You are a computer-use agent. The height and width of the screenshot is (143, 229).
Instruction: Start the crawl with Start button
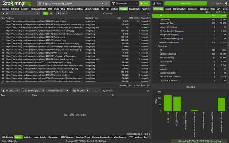coord(144,3)
